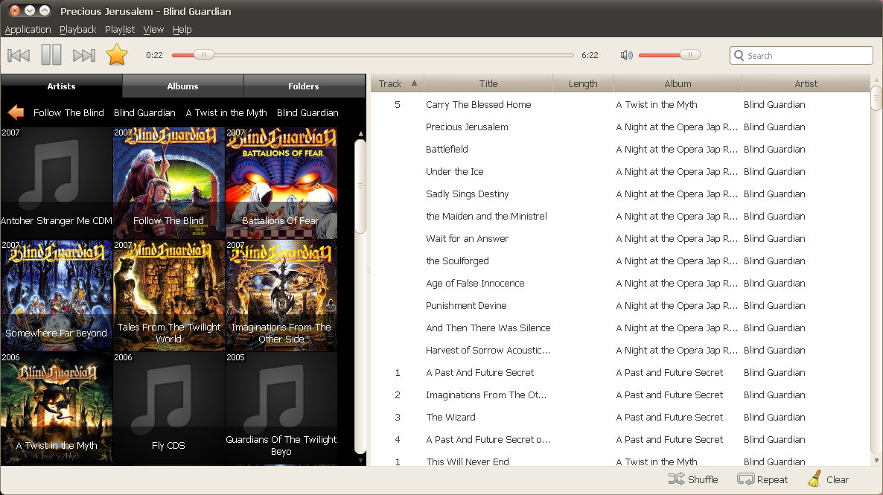Clear the playlist with the broom button
The width and height of the screenshot is (883, 495).
tap(828, 479)
